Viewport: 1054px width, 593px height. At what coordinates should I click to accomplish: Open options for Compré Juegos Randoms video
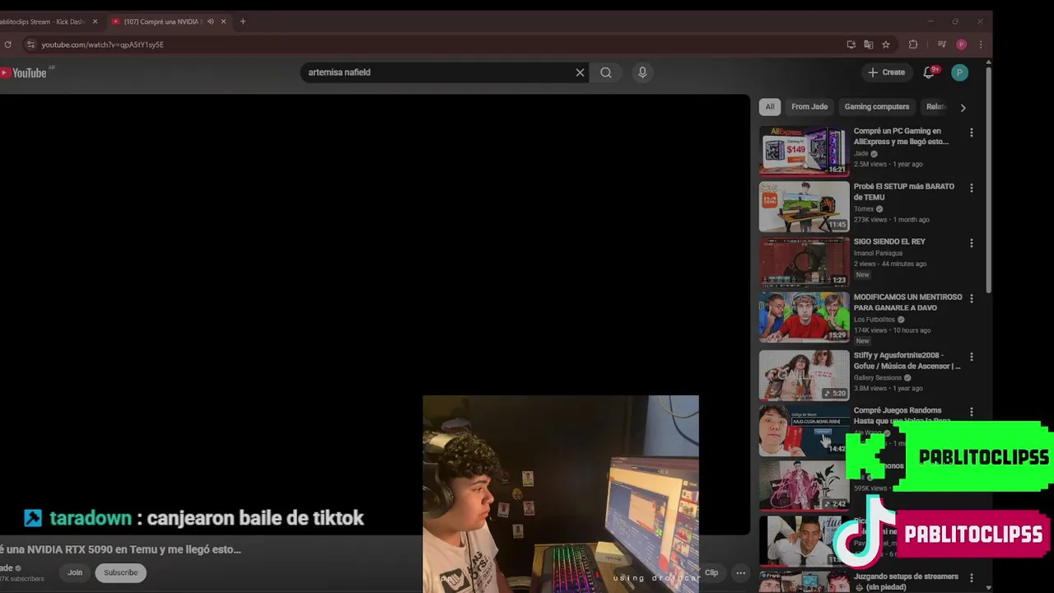972,412
